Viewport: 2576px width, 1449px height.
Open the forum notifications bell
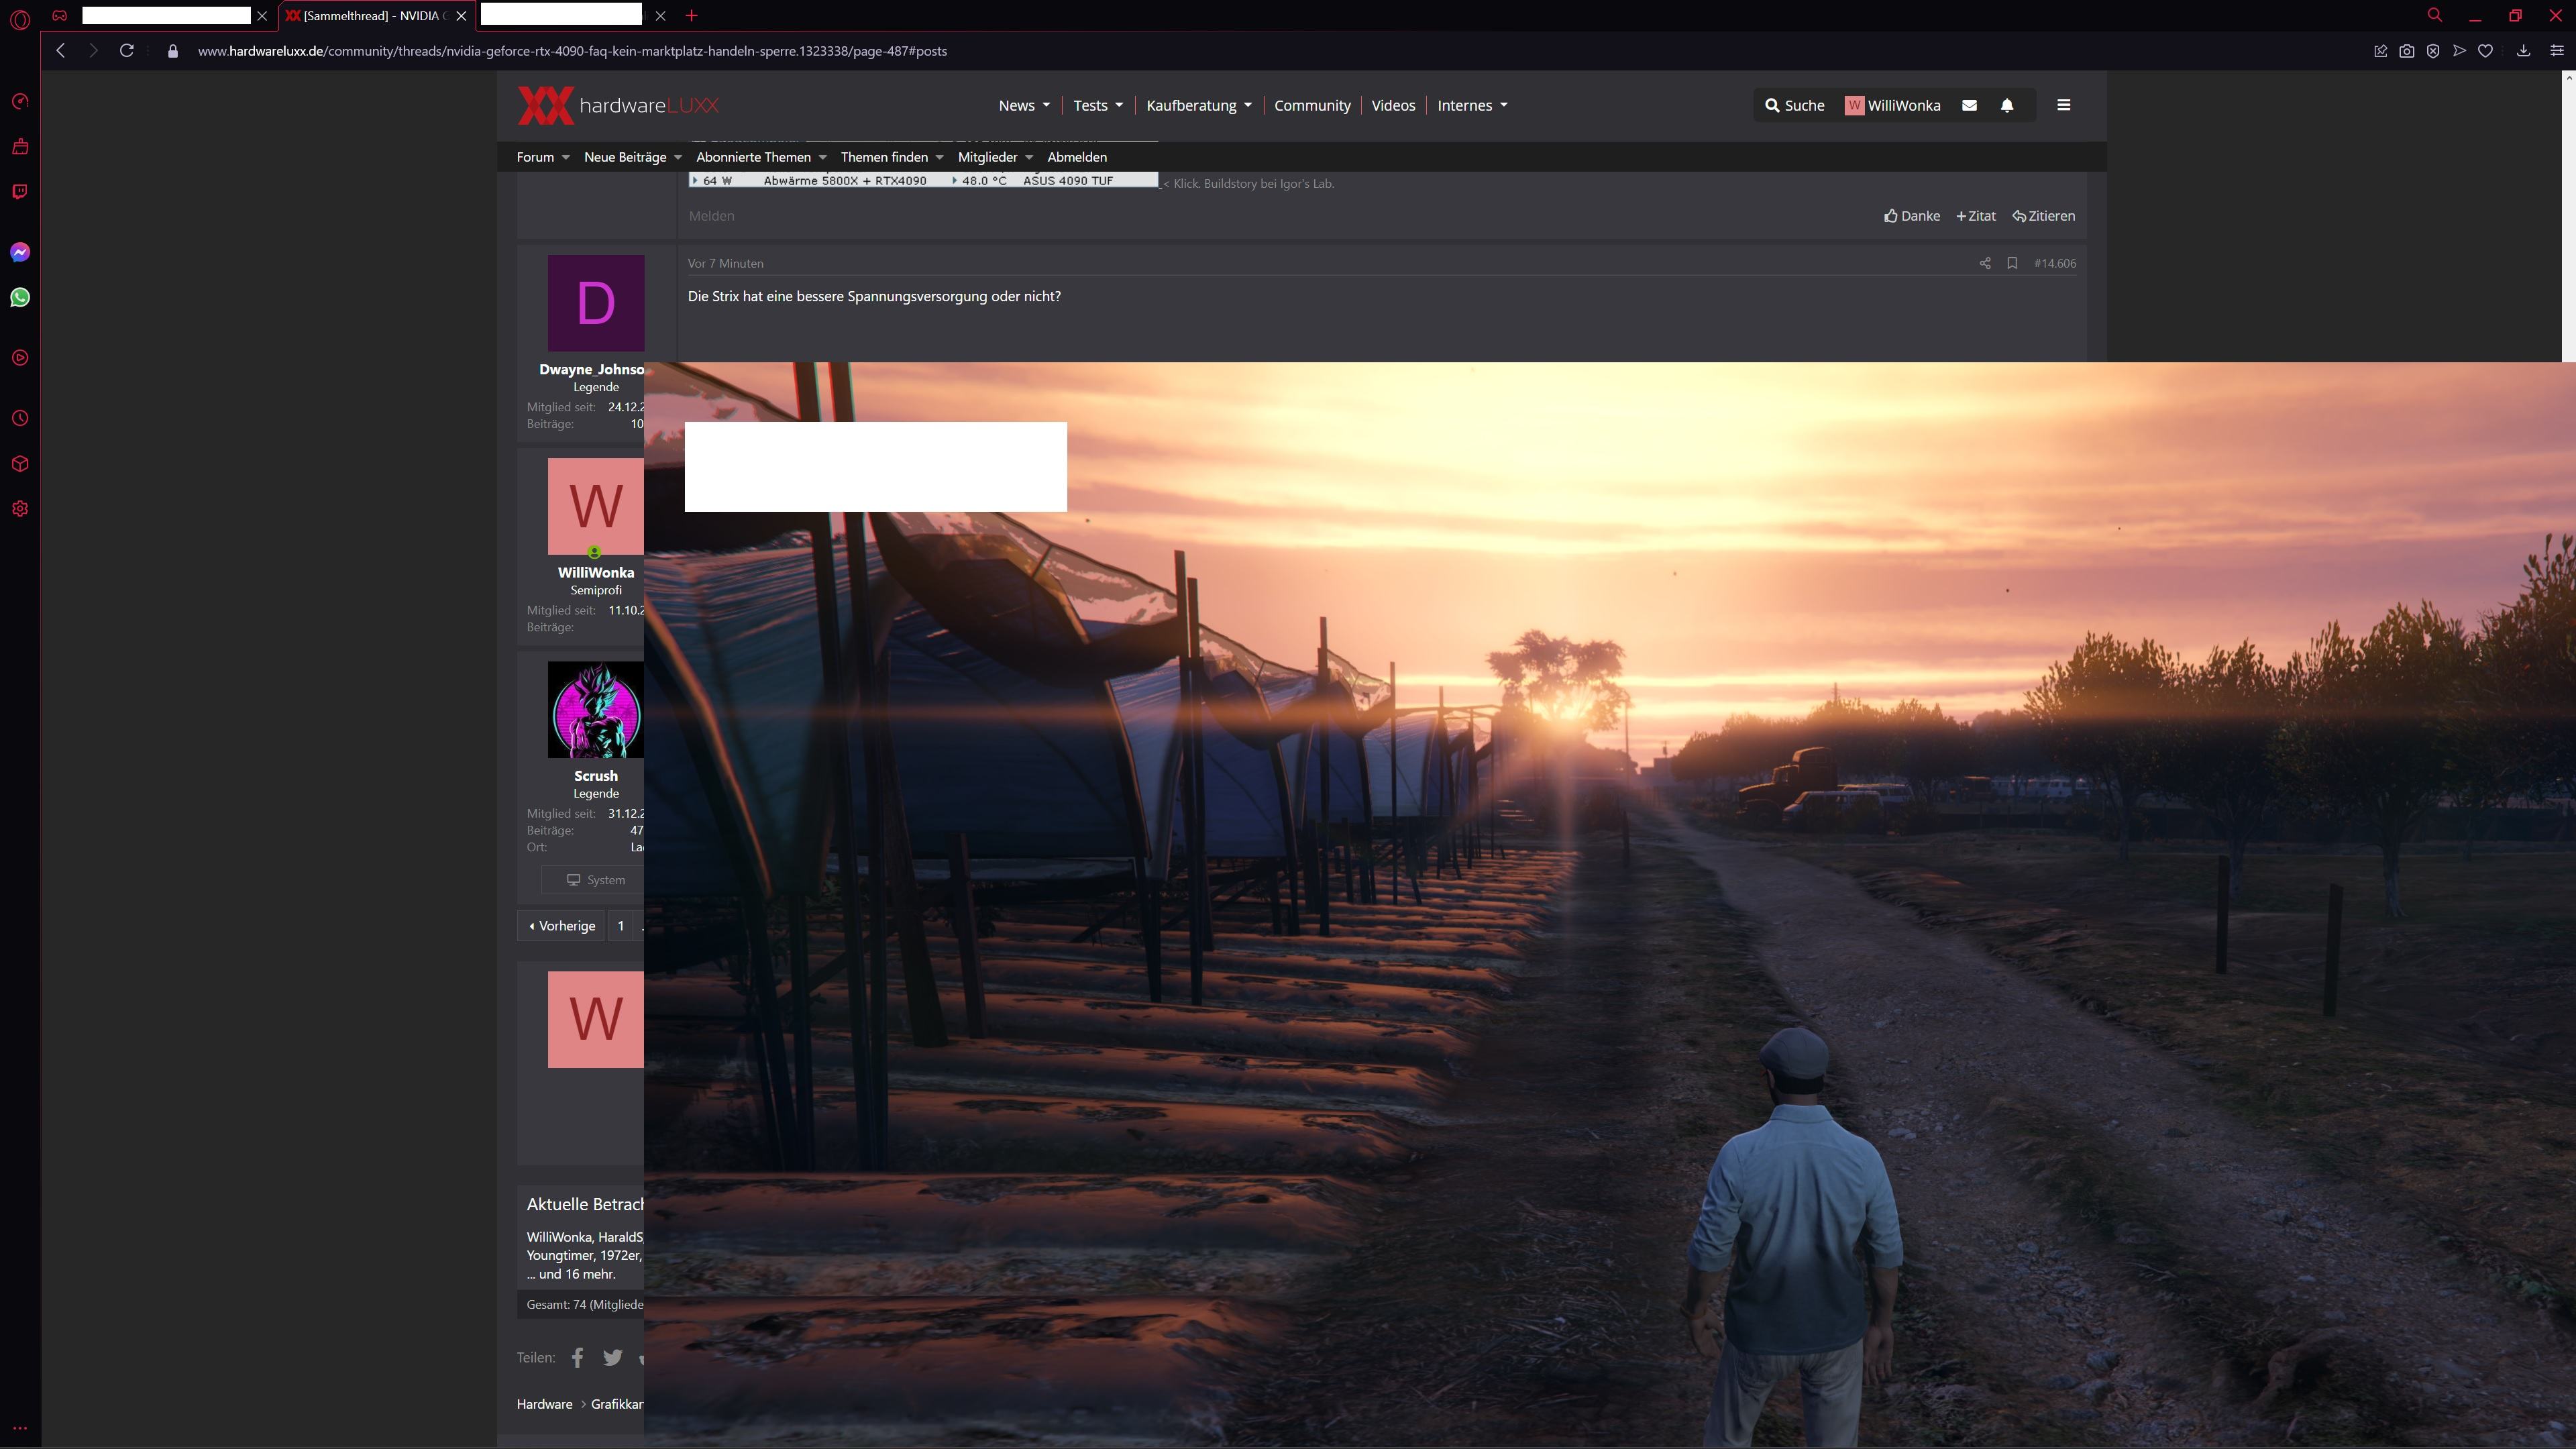pos(2006,105)
